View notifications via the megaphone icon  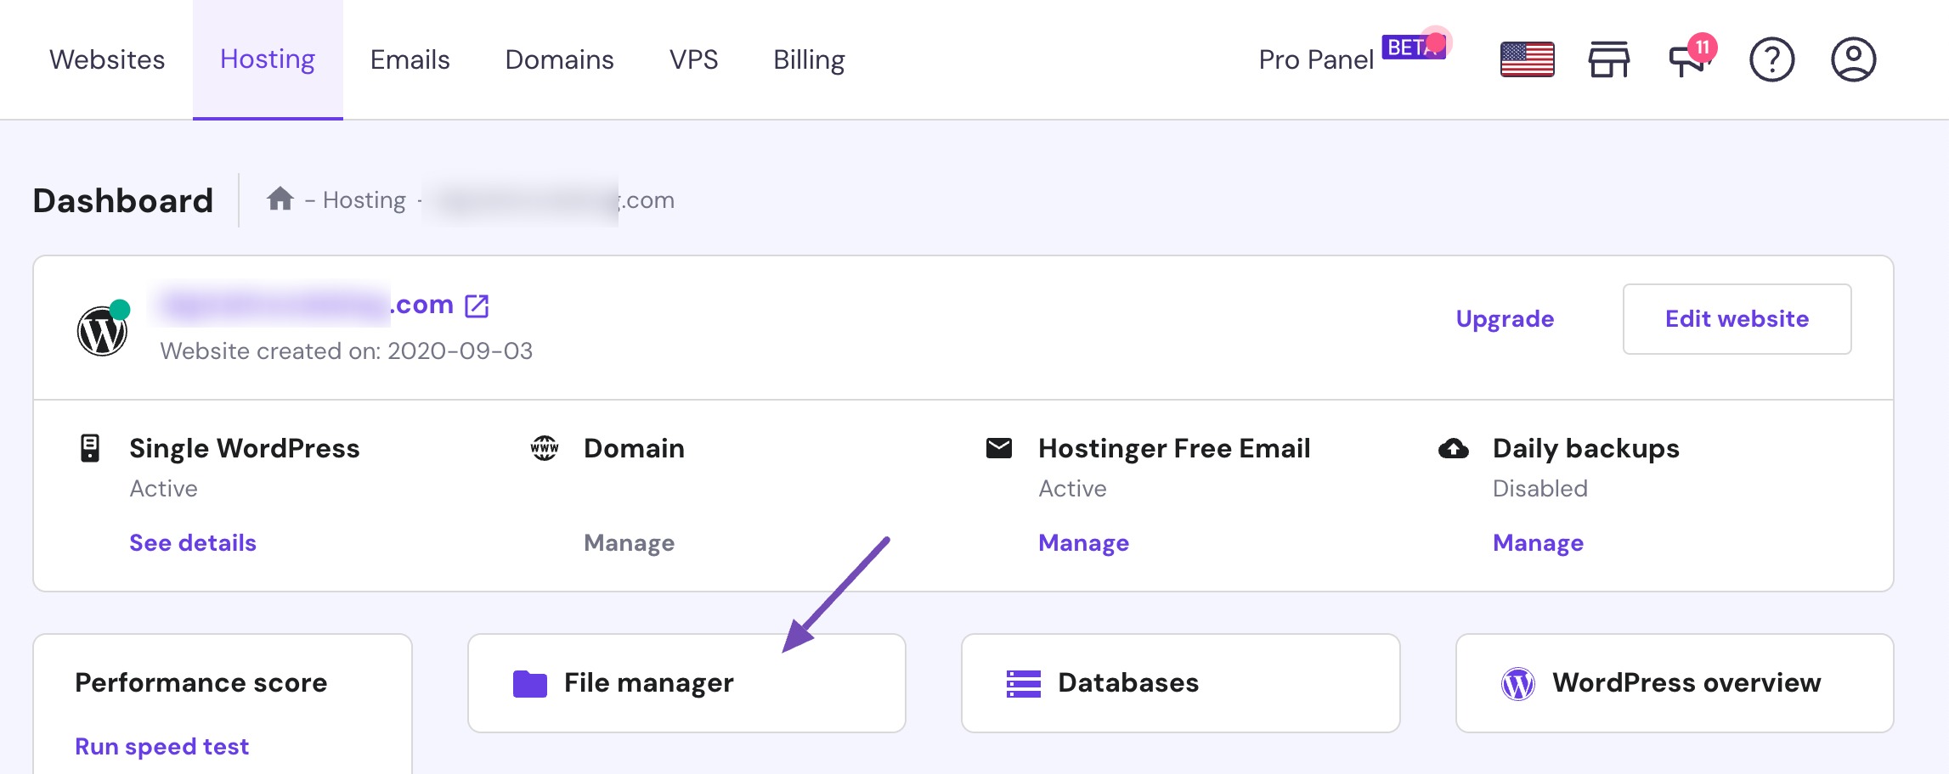click(x=1689, y=59)
